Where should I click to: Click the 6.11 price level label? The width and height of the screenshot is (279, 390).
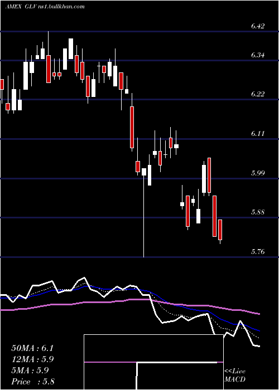pos(258,134)
